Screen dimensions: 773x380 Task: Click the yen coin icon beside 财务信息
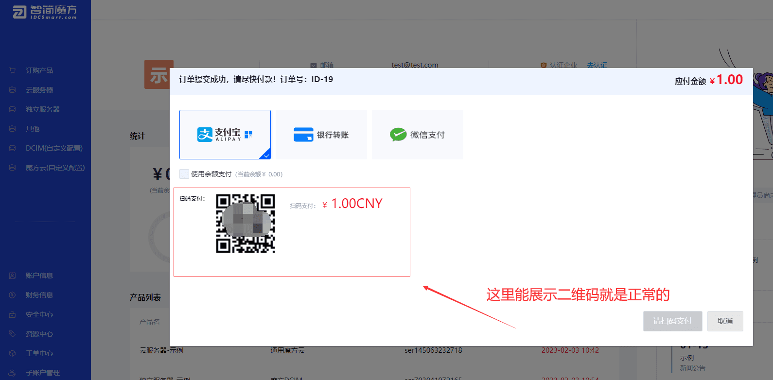(x=13, y=295)
